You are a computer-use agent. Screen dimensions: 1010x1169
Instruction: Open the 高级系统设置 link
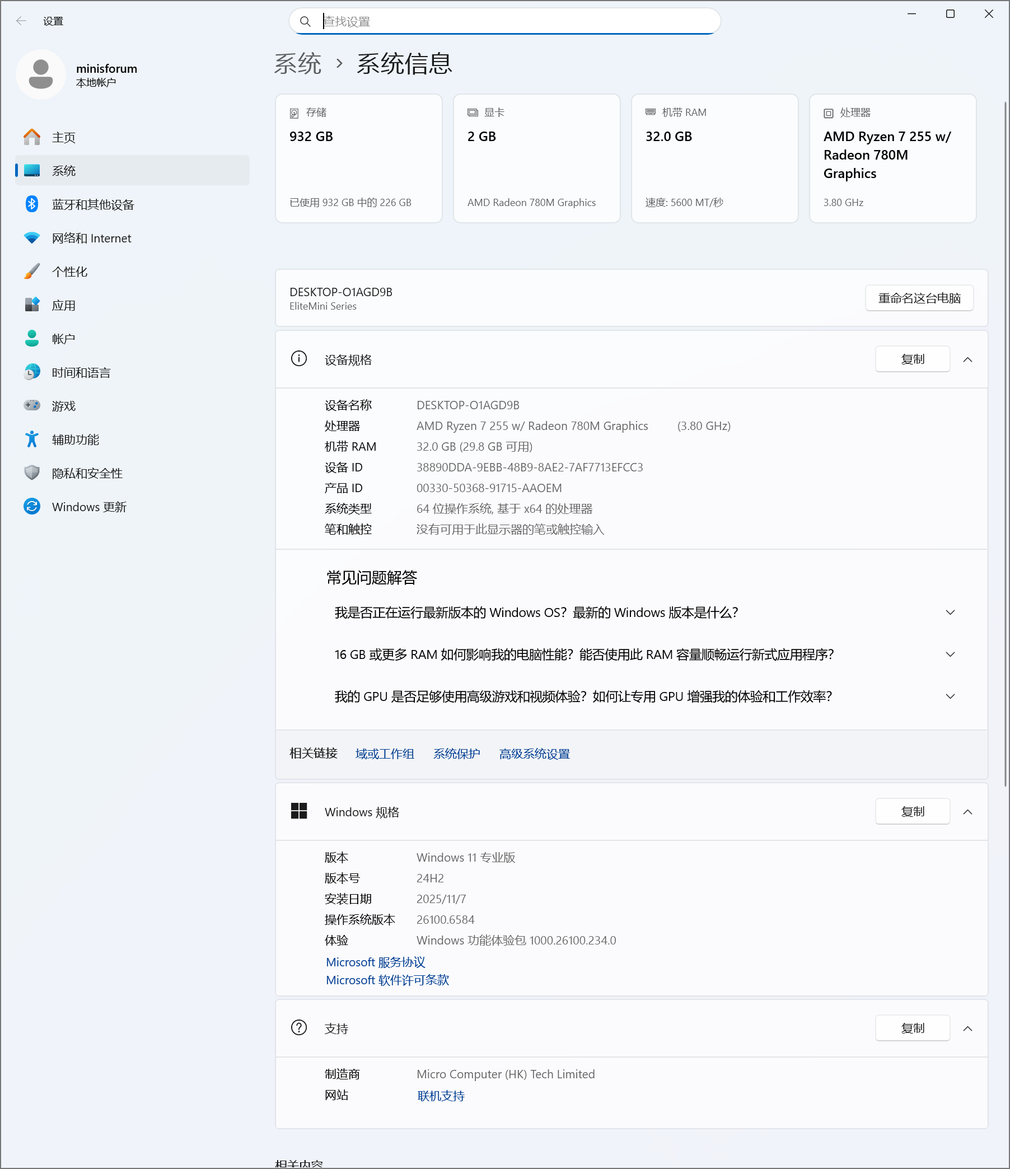click(534, 754)
